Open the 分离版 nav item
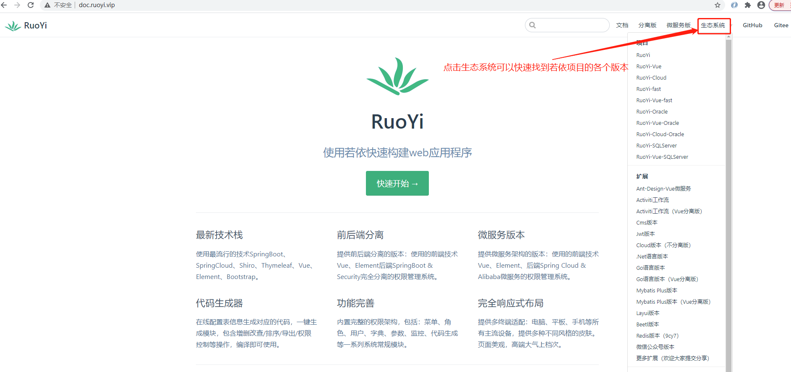Viewport: 791px width, 372px height. [647, 25]
